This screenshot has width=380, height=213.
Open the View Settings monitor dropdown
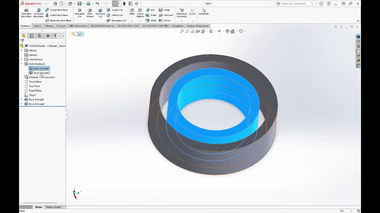coord(241,31)
